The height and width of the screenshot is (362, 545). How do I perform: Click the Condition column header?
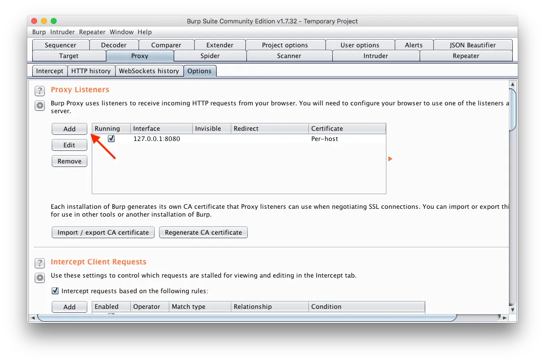point(367,307)
